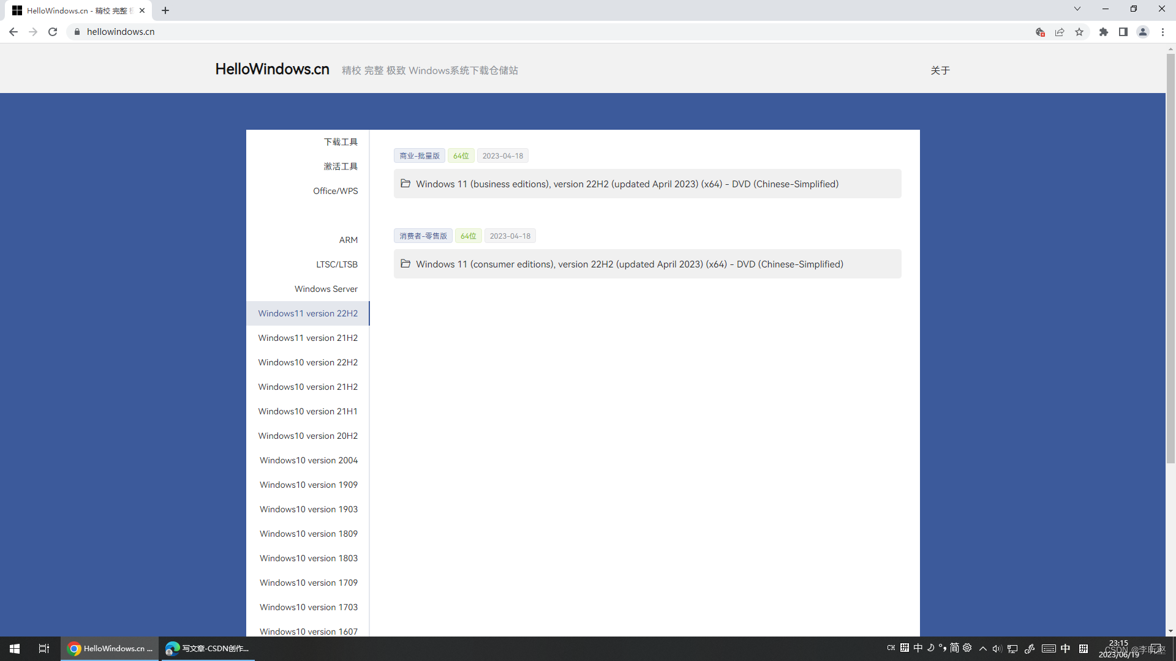Open the LTSC/LTSB sidebar category

(x=337, y=264)
